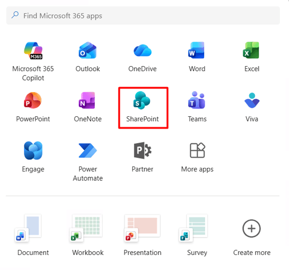Launch the PowerPoint app
The width and height of the screenshot is (289, 270).
33,101
